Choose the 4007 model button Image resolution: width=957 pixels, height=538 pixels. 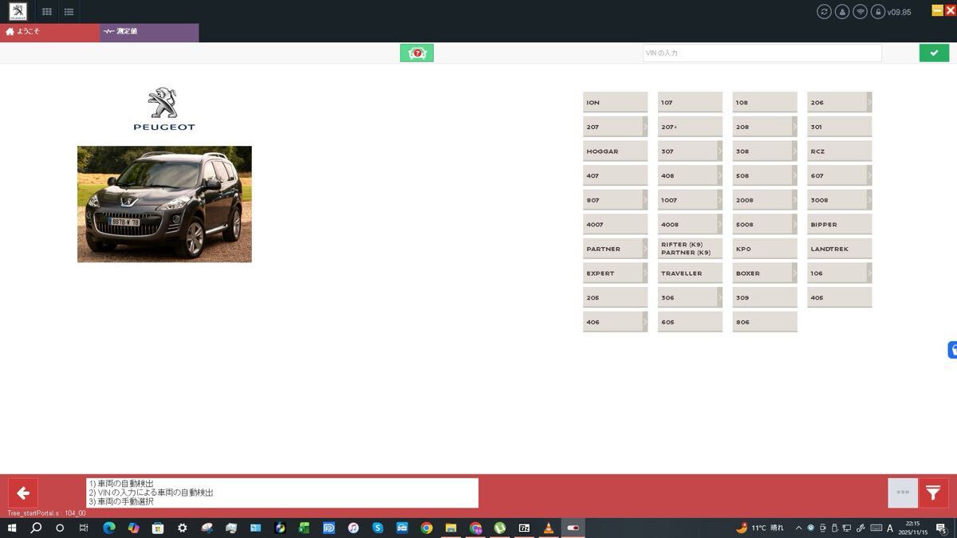(615, 225)
